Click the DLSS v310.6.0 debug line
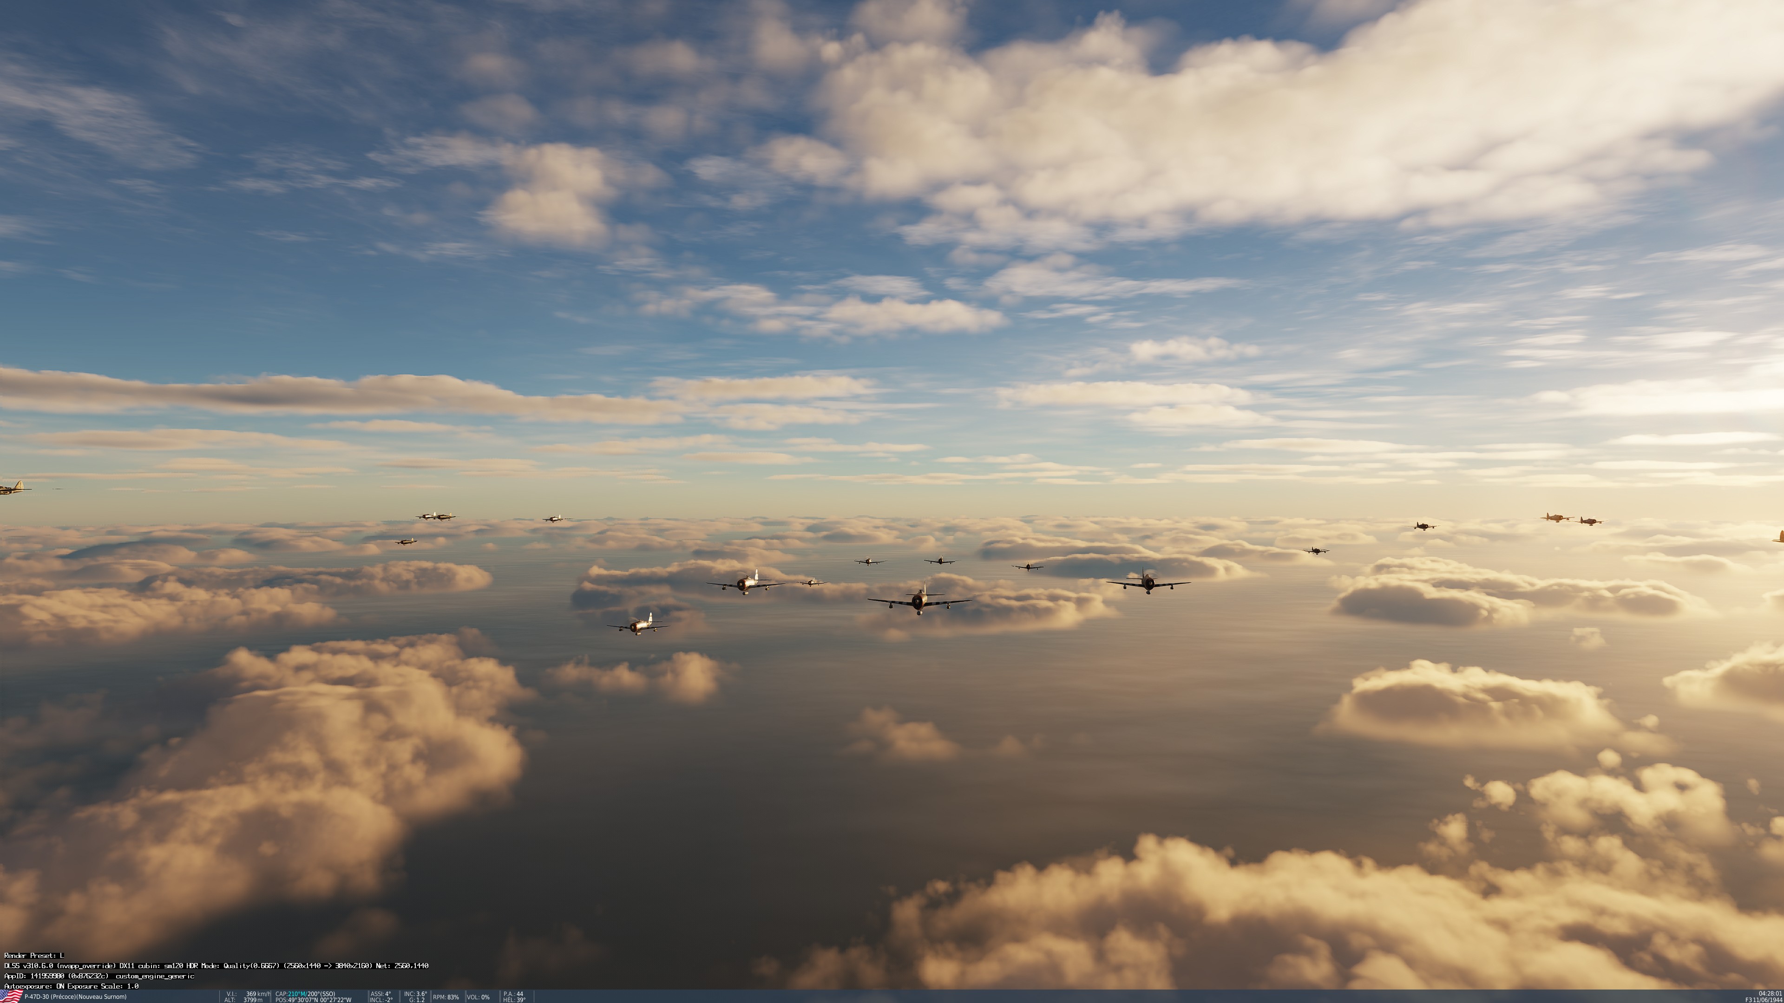This screenshot has height=1003, width=1784. click(216, 966)
